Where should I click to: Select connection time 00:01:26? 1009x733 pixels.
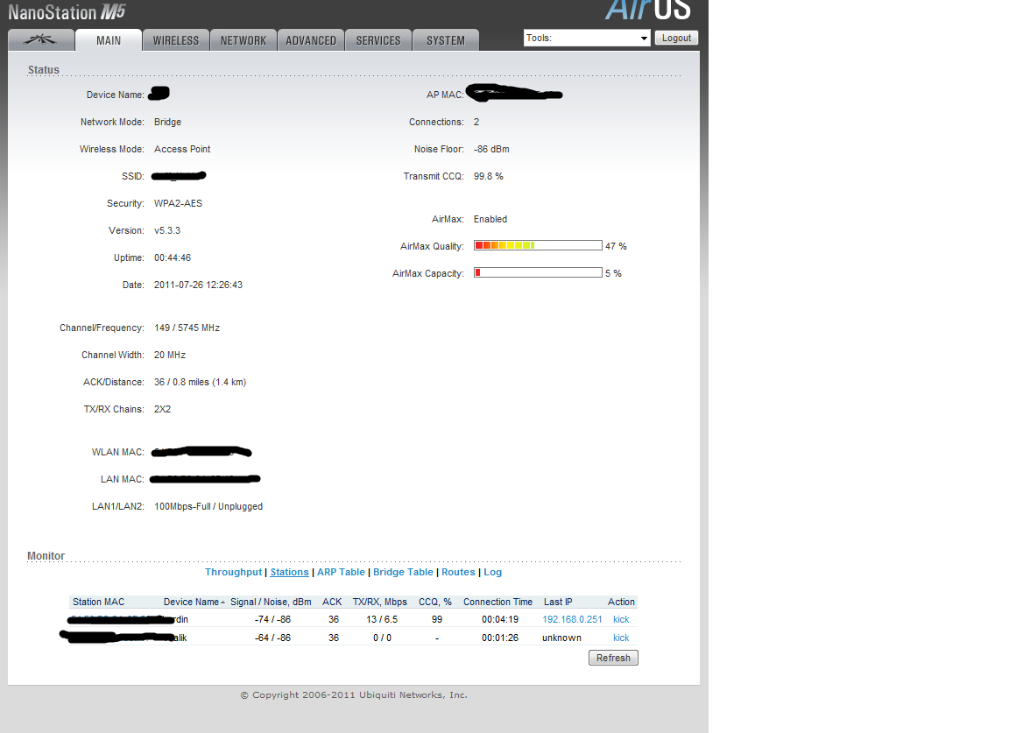coord(500,638)
